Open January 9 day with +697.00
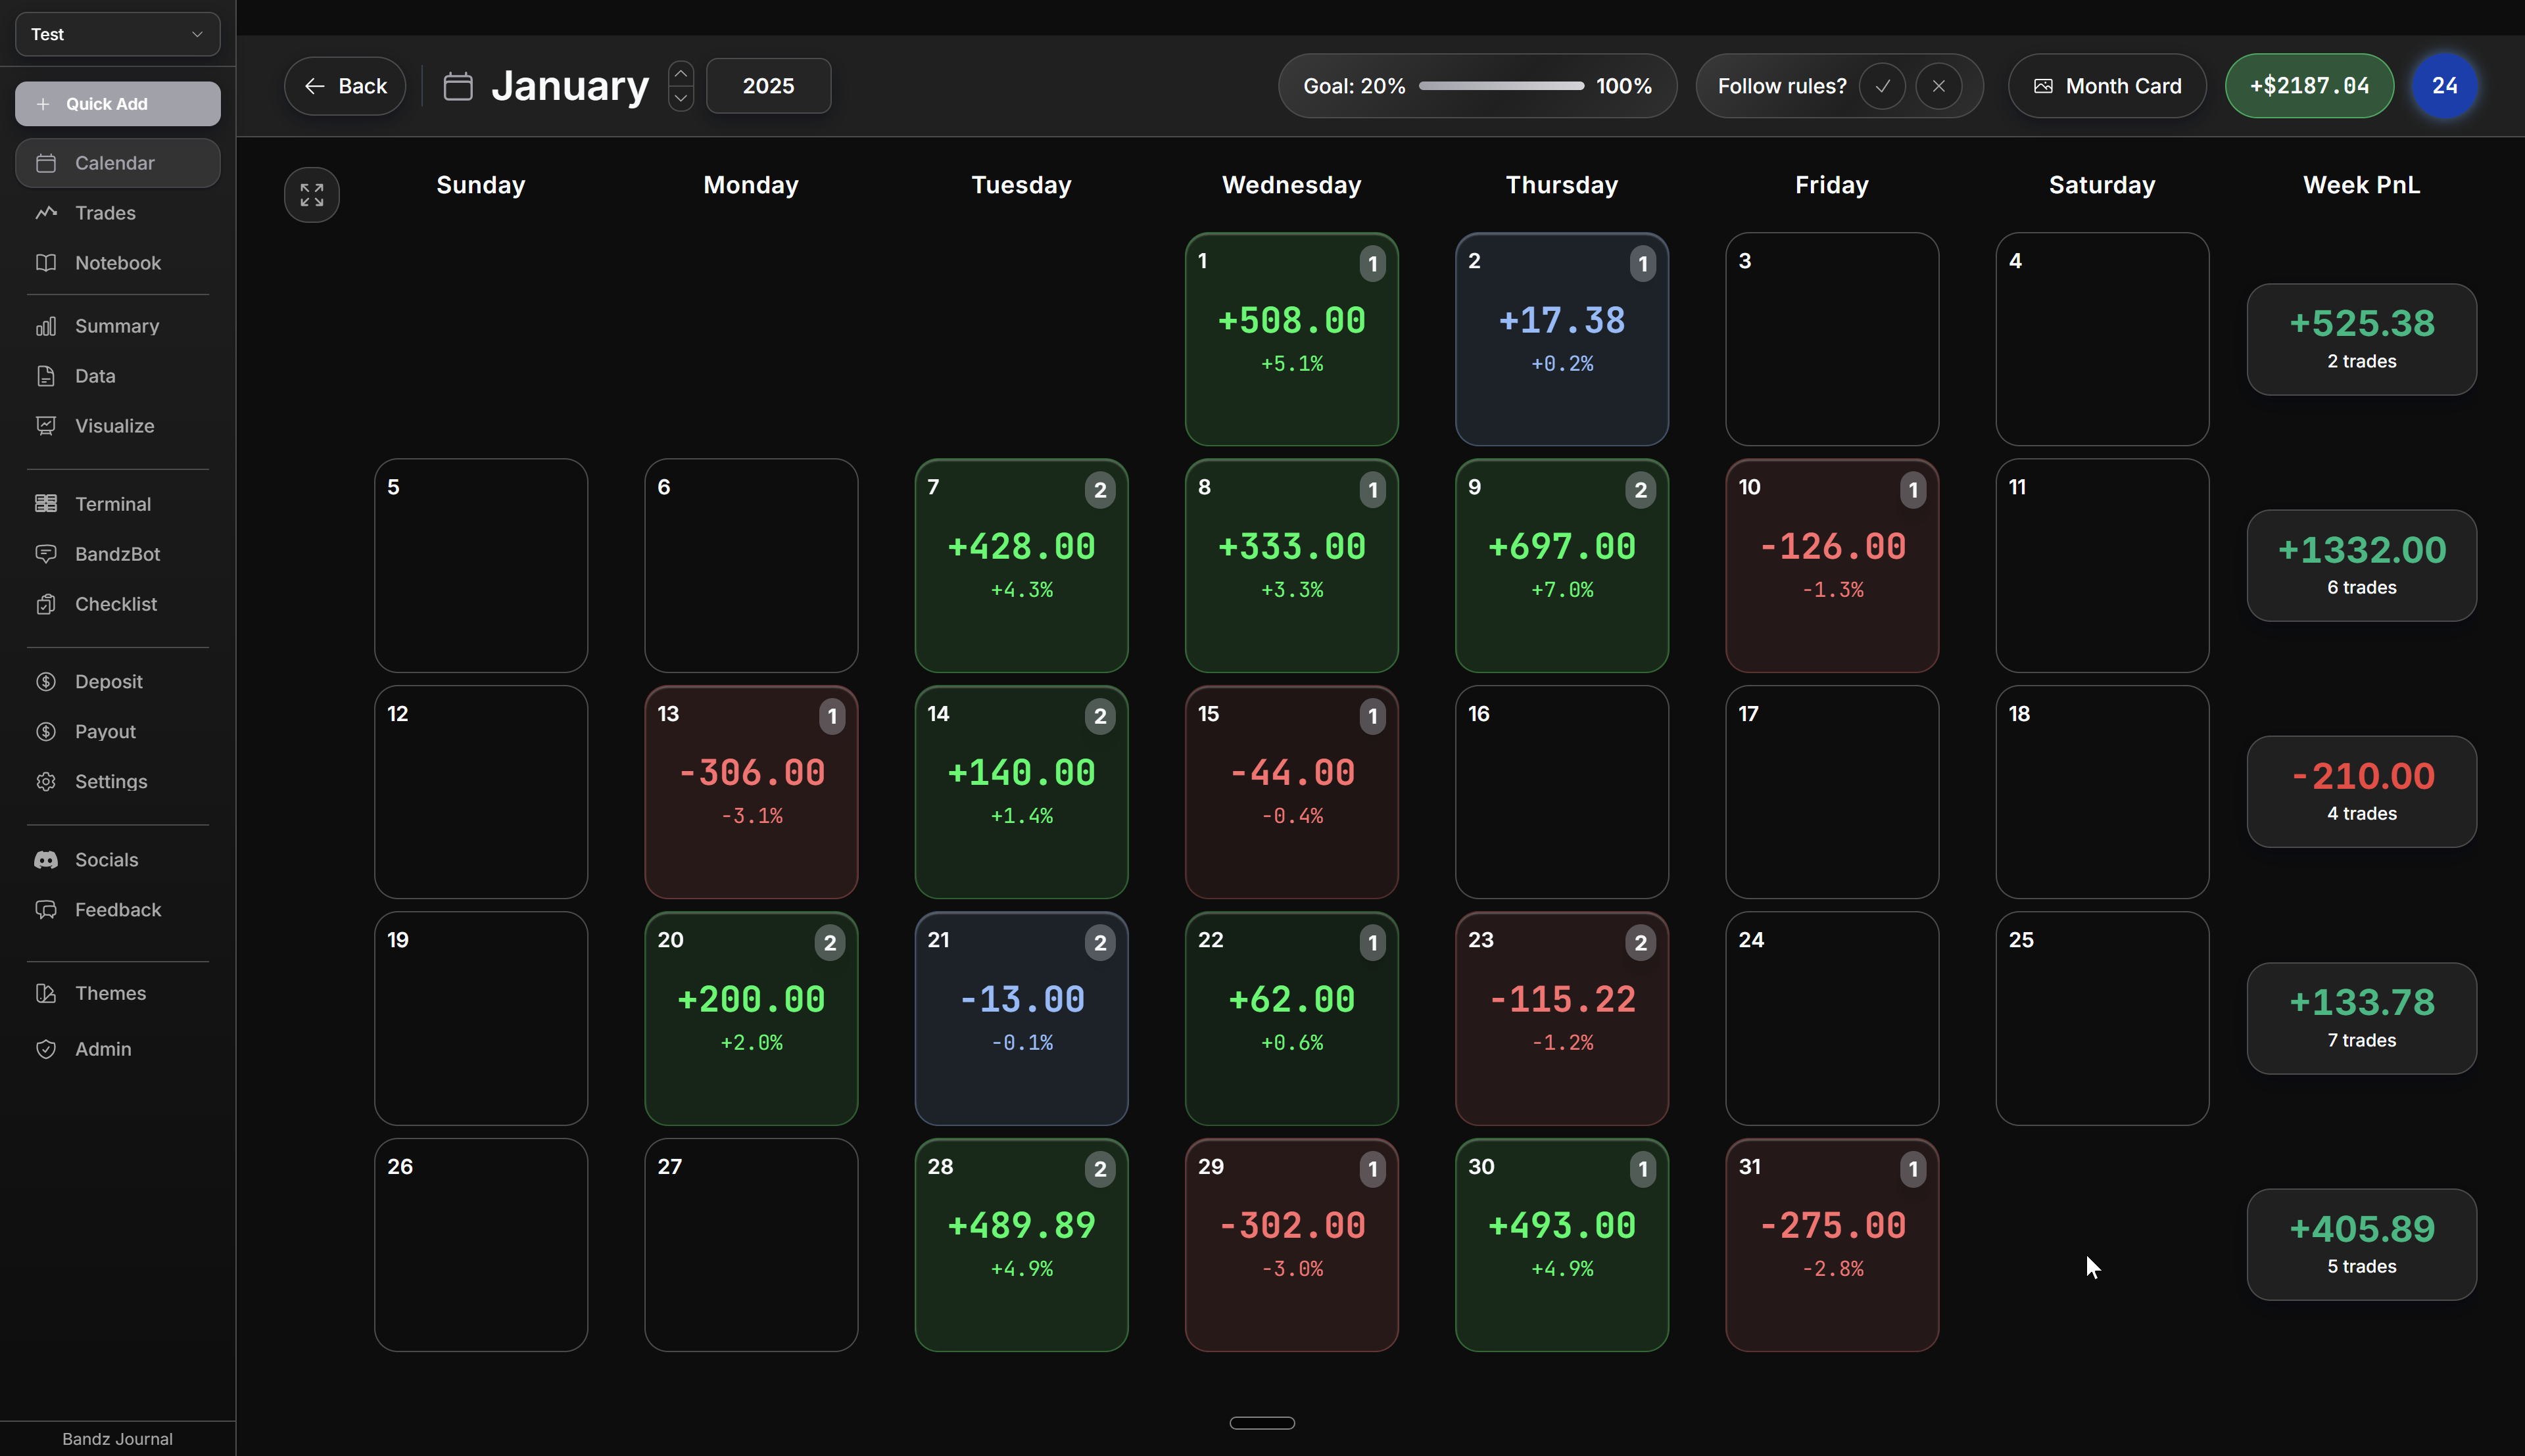This screenshot has width=2525, height=1456. click(x=1561, y=565)
